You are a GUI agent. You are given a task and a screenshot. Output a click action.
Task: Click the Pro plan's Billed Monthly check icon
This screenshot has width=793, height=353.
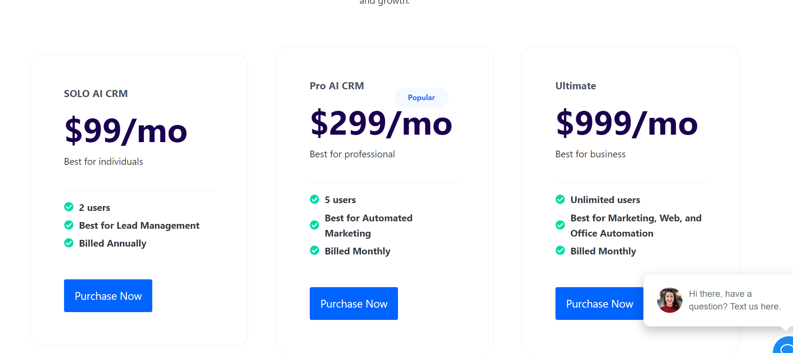point(315,250)
